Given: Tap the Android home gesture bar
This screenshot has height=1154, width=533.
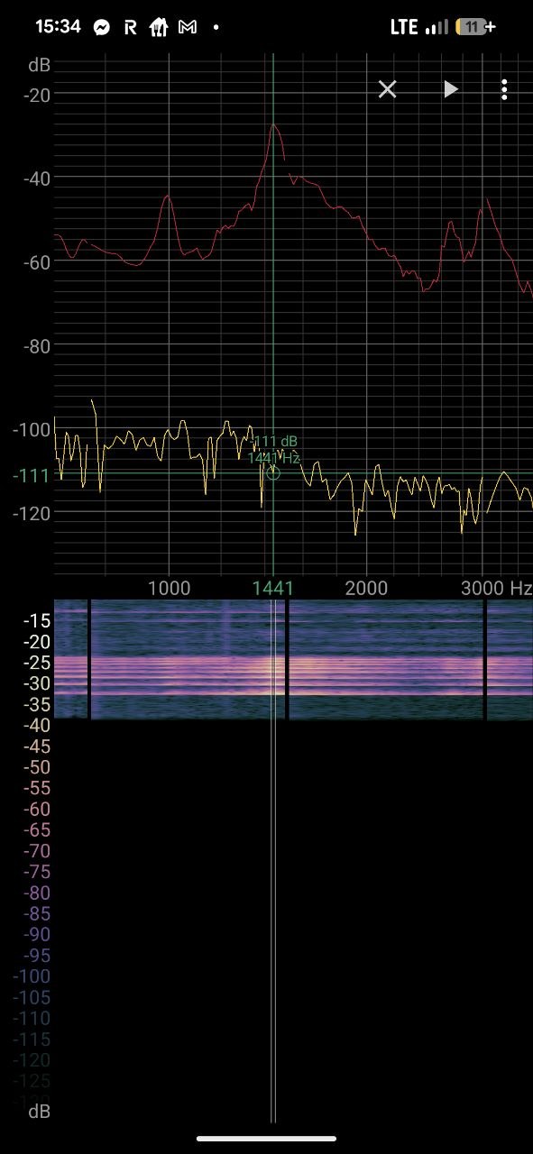Looking at the screenshot, I should 267,1139.
